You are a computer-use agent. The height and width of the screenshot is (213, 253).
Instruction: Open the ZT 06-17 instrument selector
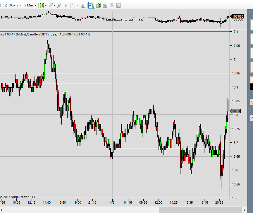point(13,5)
